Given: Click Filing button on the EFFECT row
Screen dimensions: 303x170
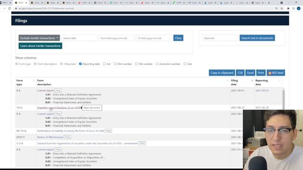Looking at the screenshot, I should 67,137.
